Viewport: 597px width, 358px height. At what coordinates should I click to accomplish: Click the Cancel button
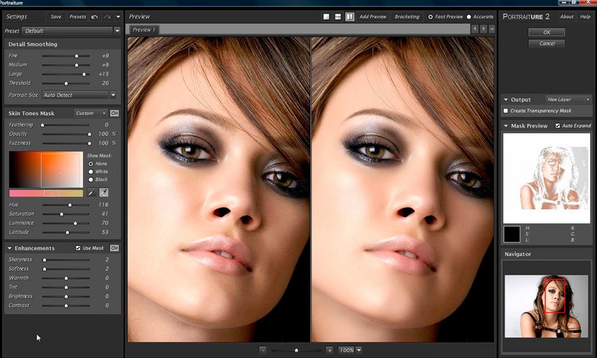point(547,43)
